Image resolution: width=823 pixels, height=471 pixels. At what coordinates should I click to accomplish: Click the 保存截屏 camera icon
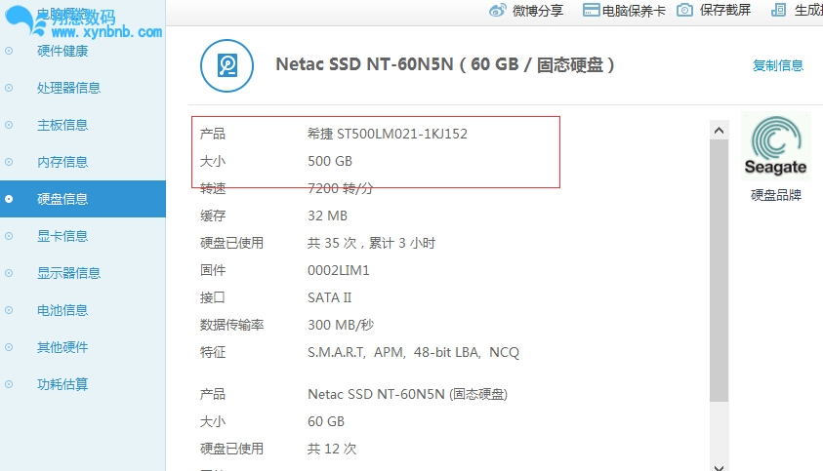(685, 10)
